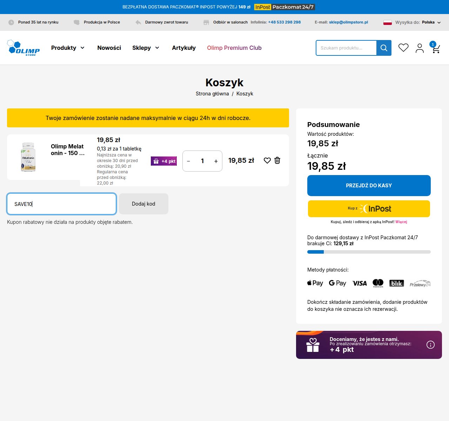Open the shopping cart icon

435,48
